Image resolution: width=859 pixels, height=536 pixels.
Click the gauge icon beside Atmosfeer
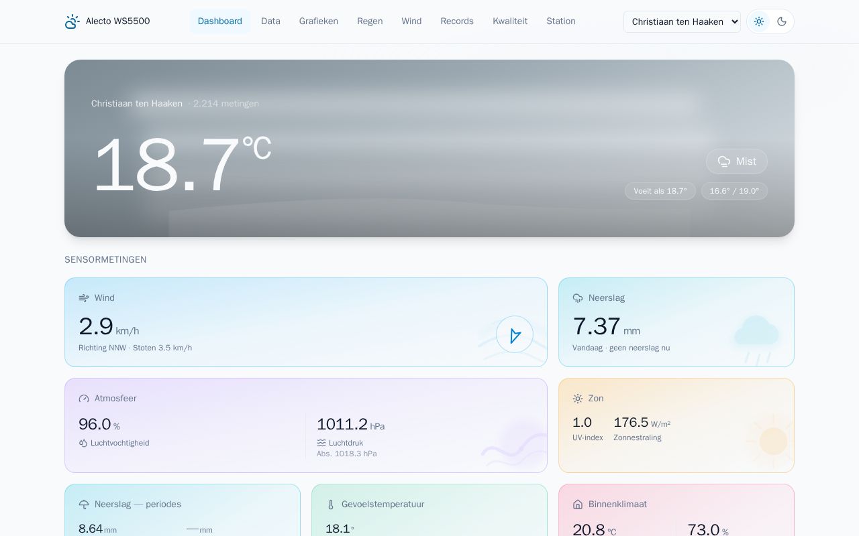(84, 399)
